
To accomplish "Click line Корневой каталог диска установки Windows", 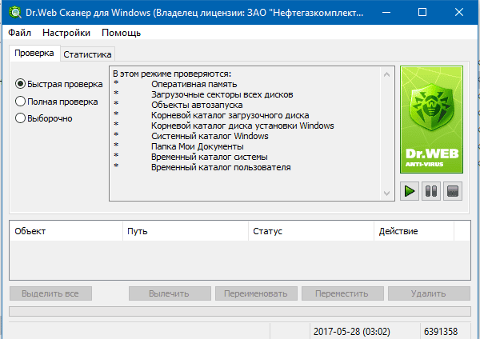I will click(242, 126).
